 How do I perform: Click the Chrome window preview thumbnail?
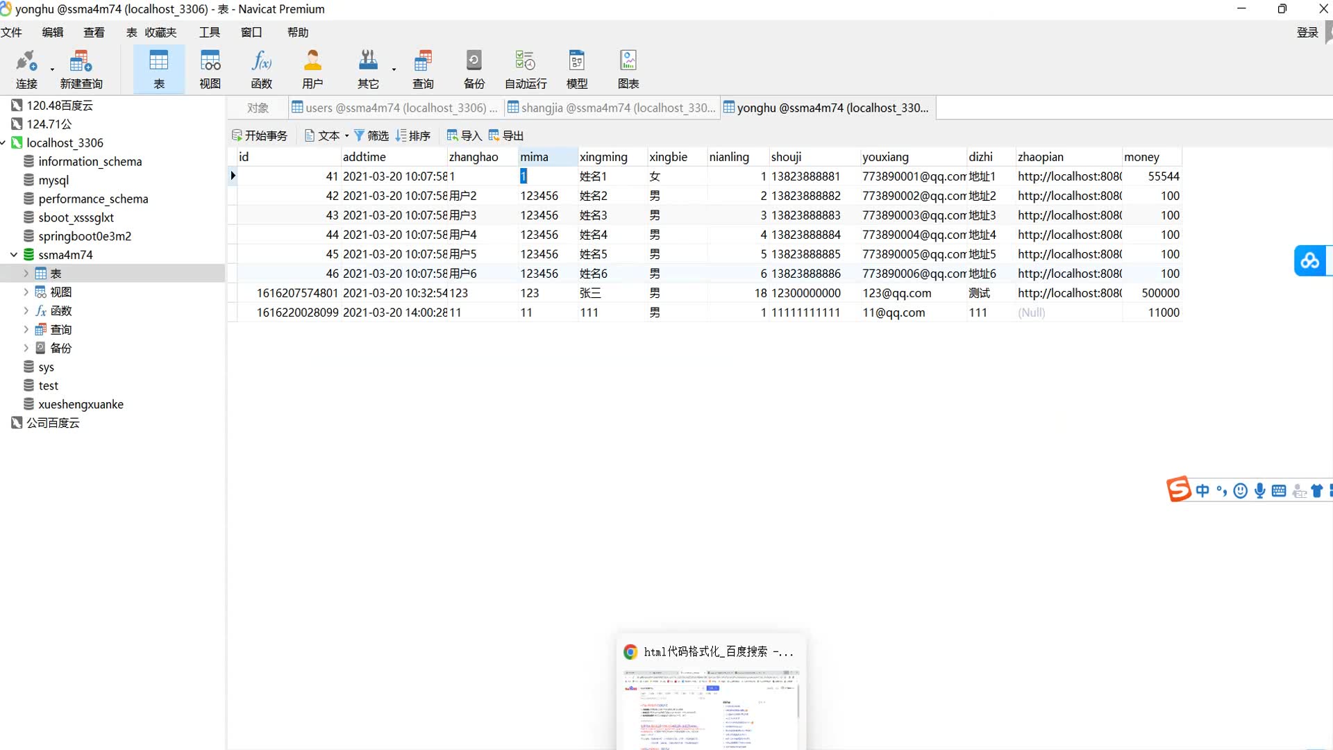(x=711, y=708)
